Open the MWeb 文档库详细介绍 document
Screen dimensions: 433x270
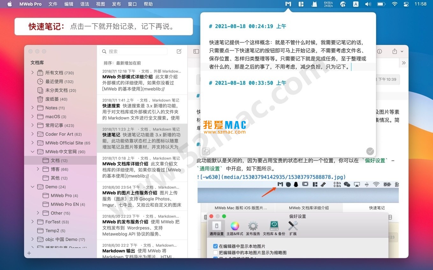(x=142, y=167)
